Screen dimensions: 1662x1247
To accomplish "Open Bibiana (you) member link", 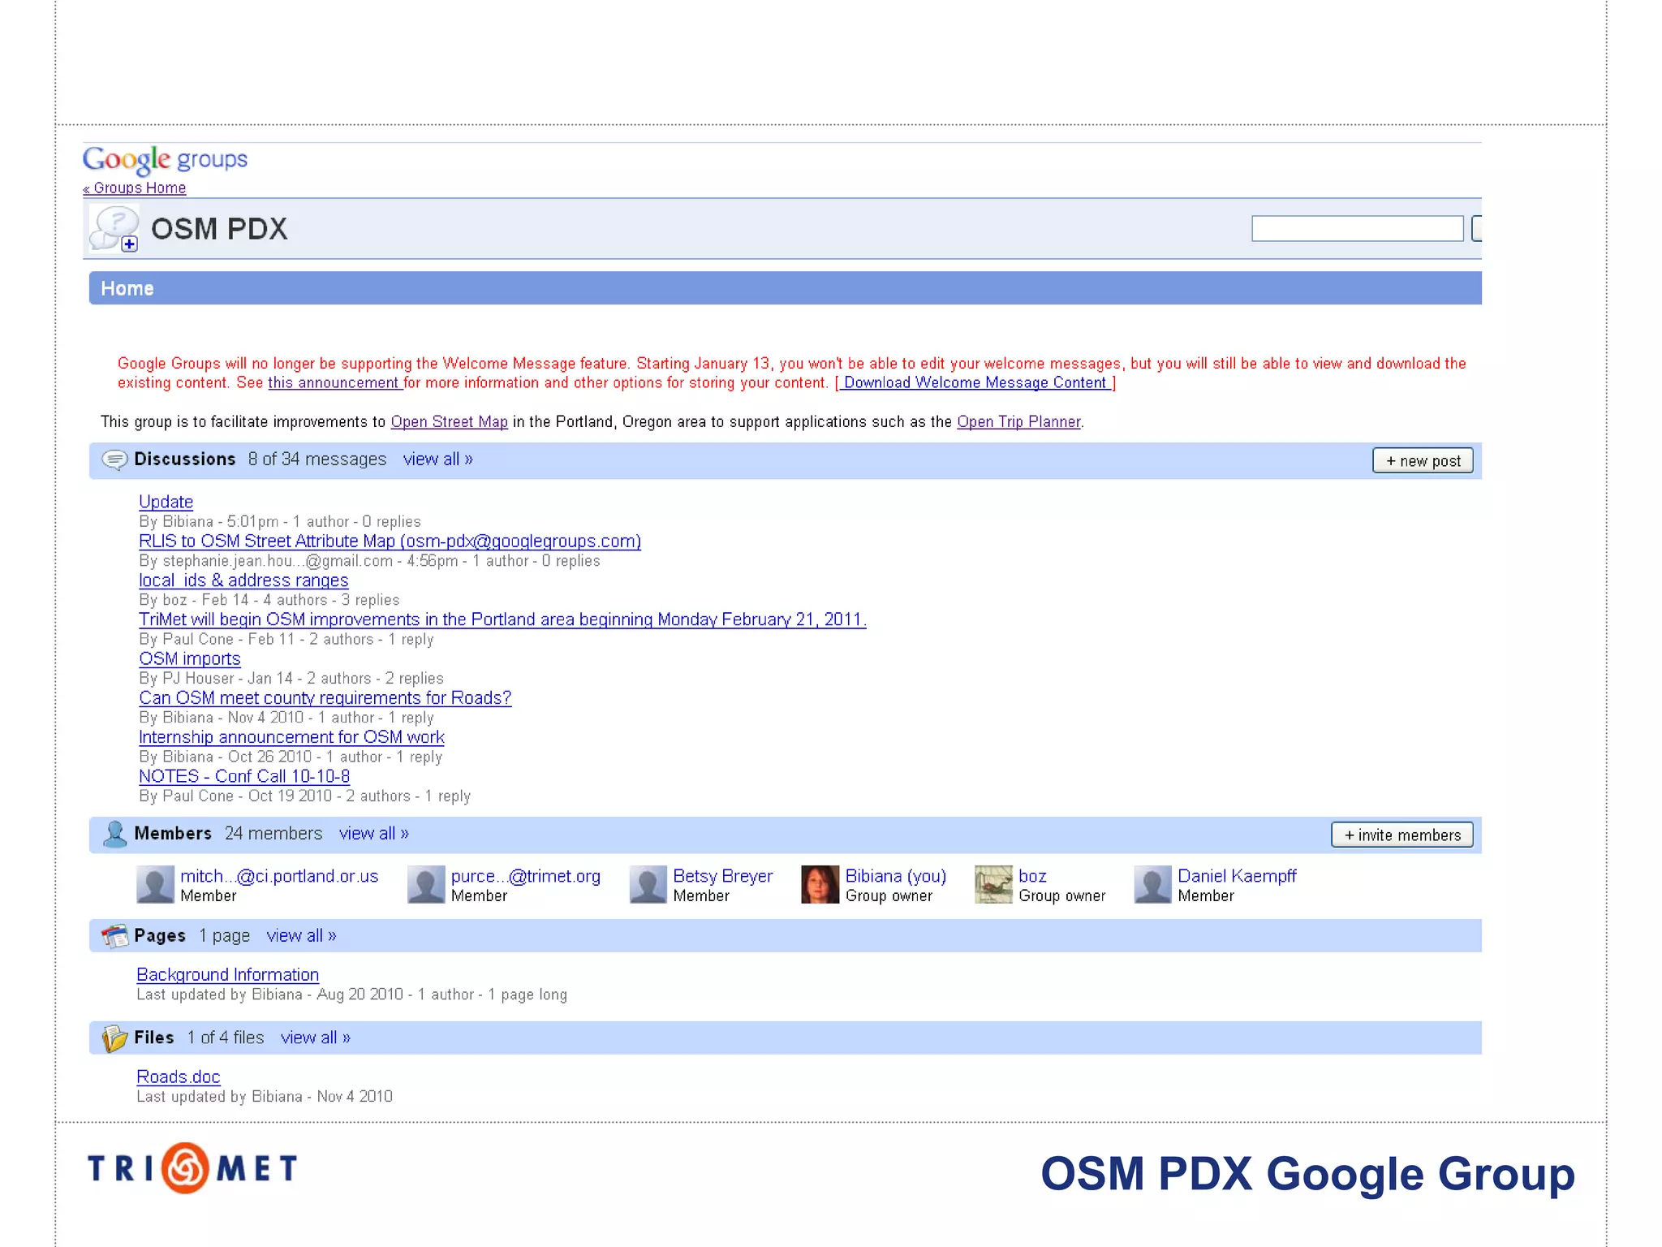I will [x=896, y=877].
